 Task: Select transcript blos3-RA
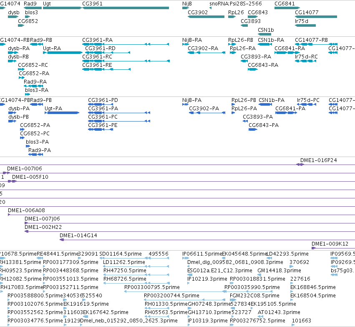pyautogui.click(x=28, y=94)
